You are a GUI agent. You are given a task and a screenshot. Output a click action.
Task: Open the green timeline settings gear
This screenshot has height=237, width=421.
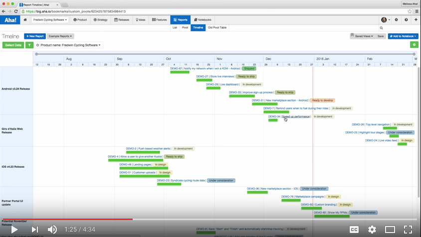coord(415,45)
